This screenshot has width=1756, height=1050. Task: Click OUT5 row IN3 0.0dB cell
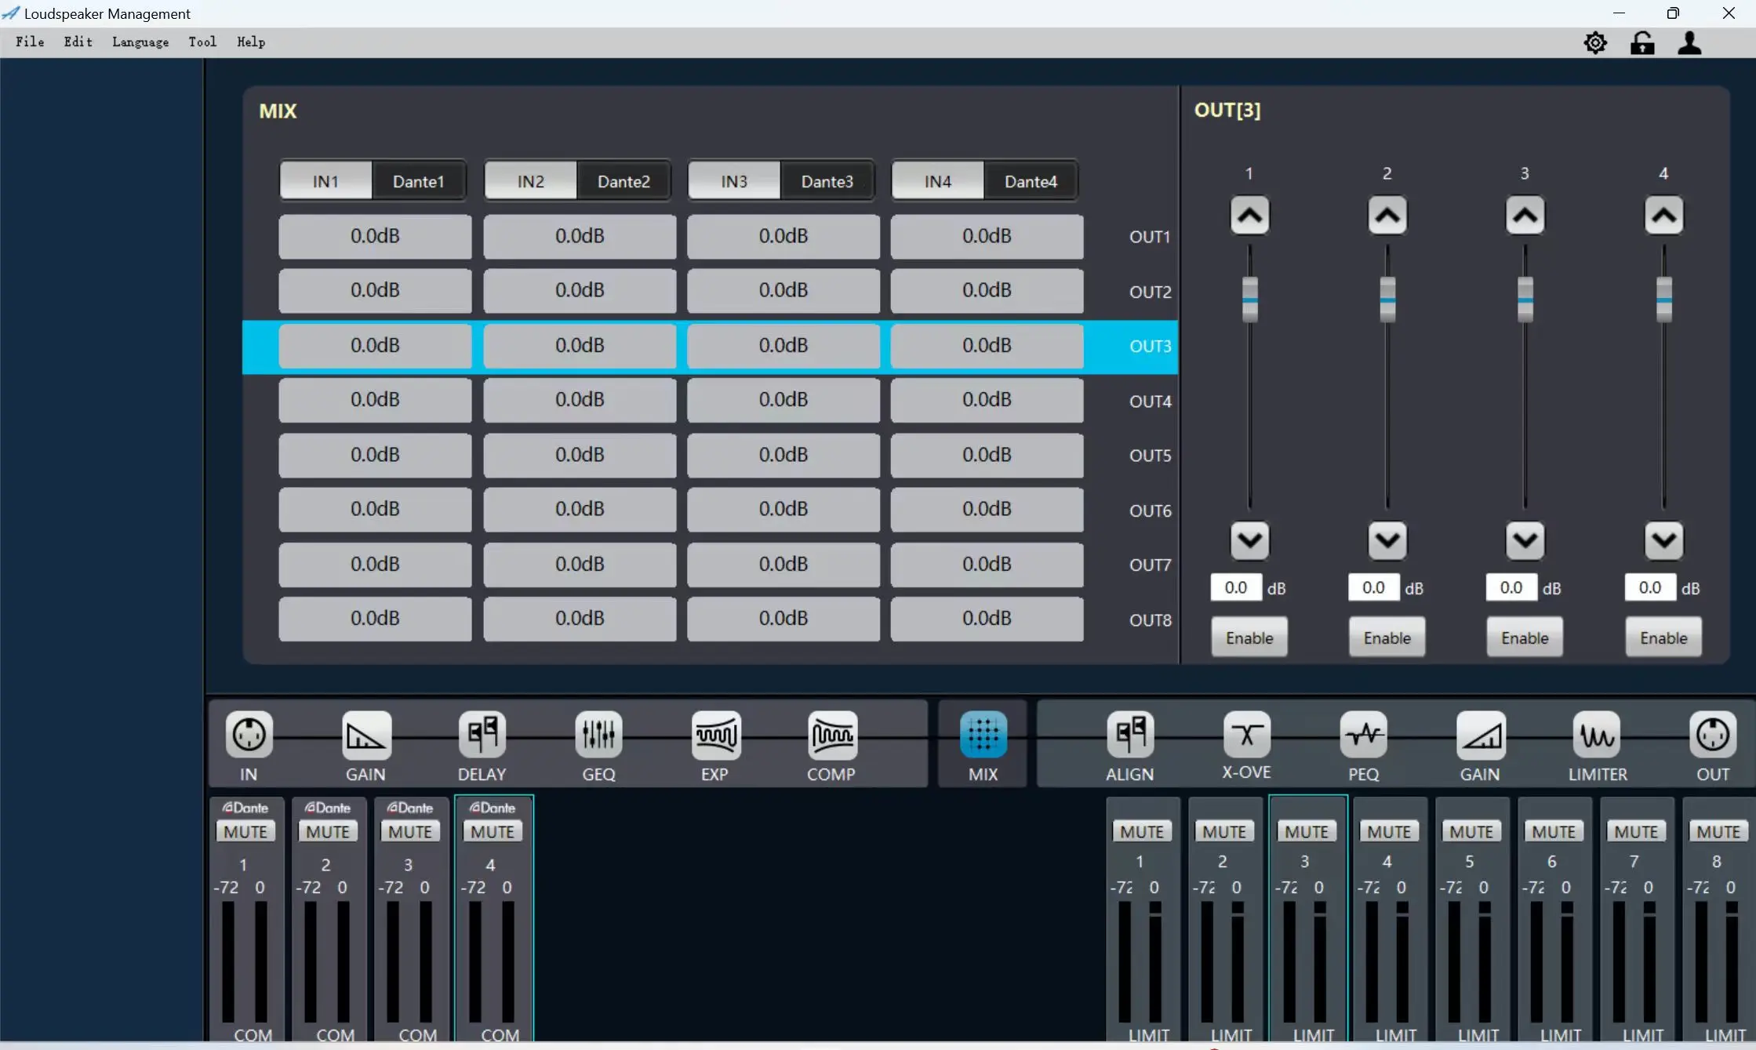click(783, 455)
